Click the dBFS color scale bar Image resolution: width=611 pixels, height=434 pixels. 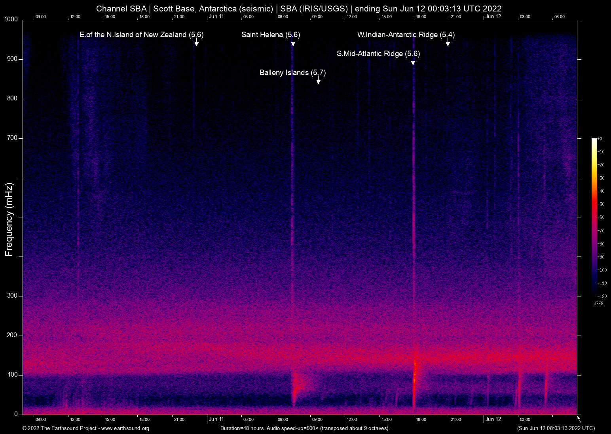594,217
